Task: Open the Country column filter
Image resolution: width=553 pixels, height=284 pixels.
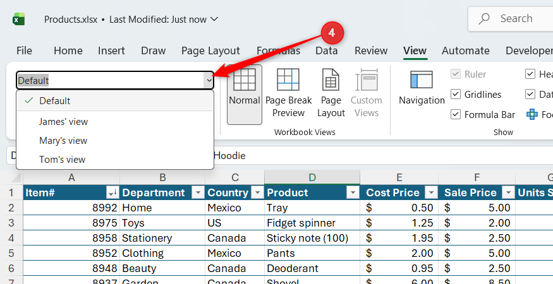Action: pos(258,192)
